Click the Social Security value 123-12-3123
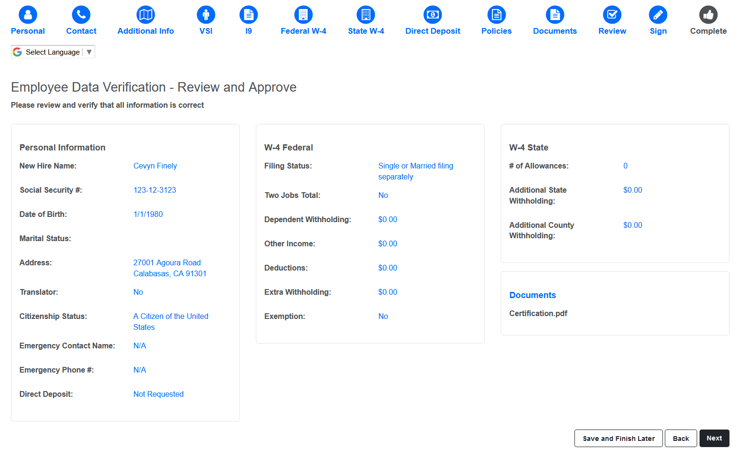The image size is (739, 458). pyautogui.click(x=155, y=190)
